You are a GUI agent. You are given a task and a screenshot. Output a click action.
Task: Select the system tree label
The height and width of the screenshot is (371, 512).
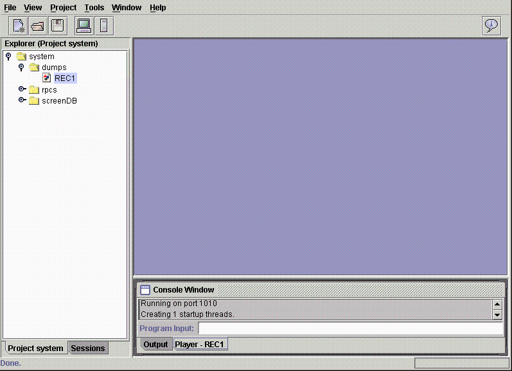pyautogui.click(x=42, y=56)
